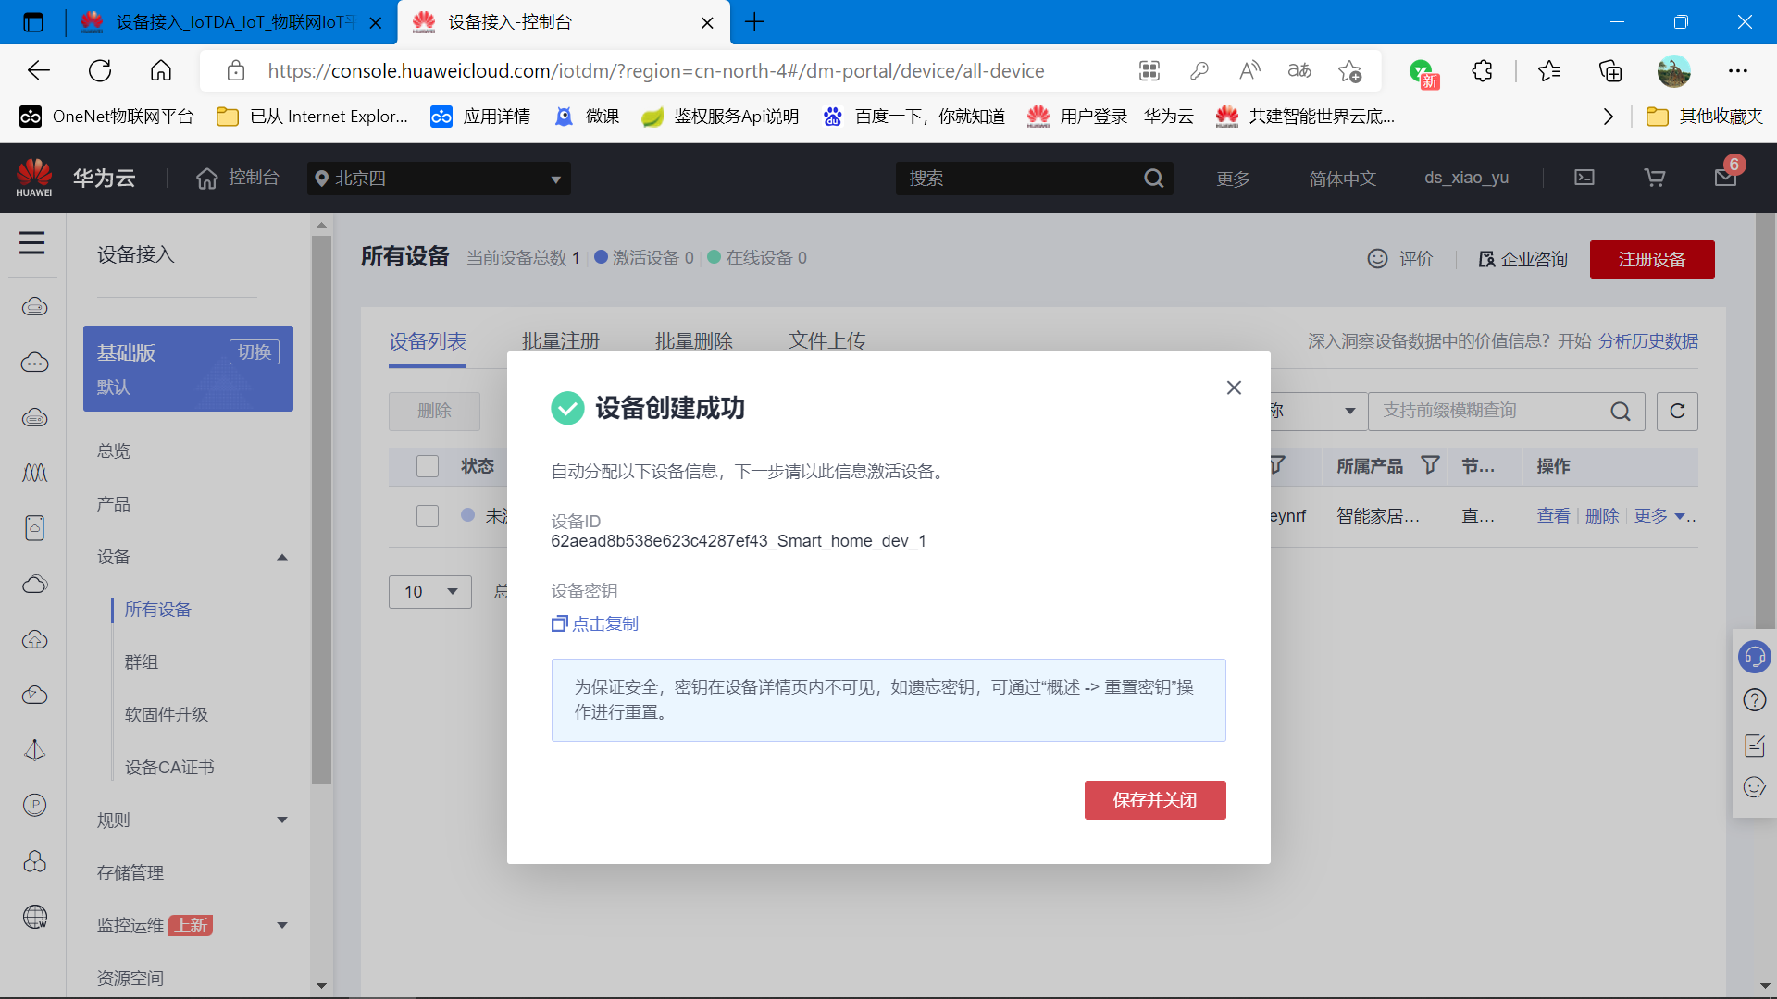The image size is (1777, 999).
Task: Click the enterprise consultation (企业咨询) link
Action: [1522, 259]
